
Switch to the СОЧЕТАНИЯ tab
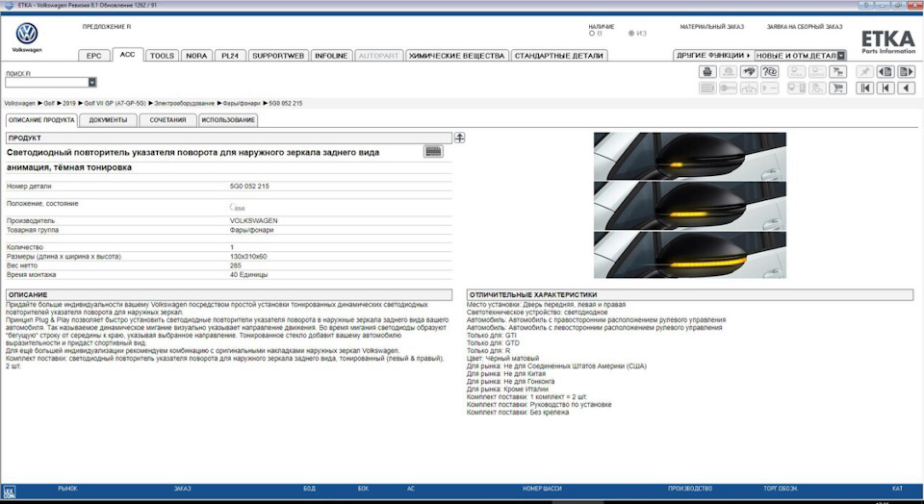[167, 120]
